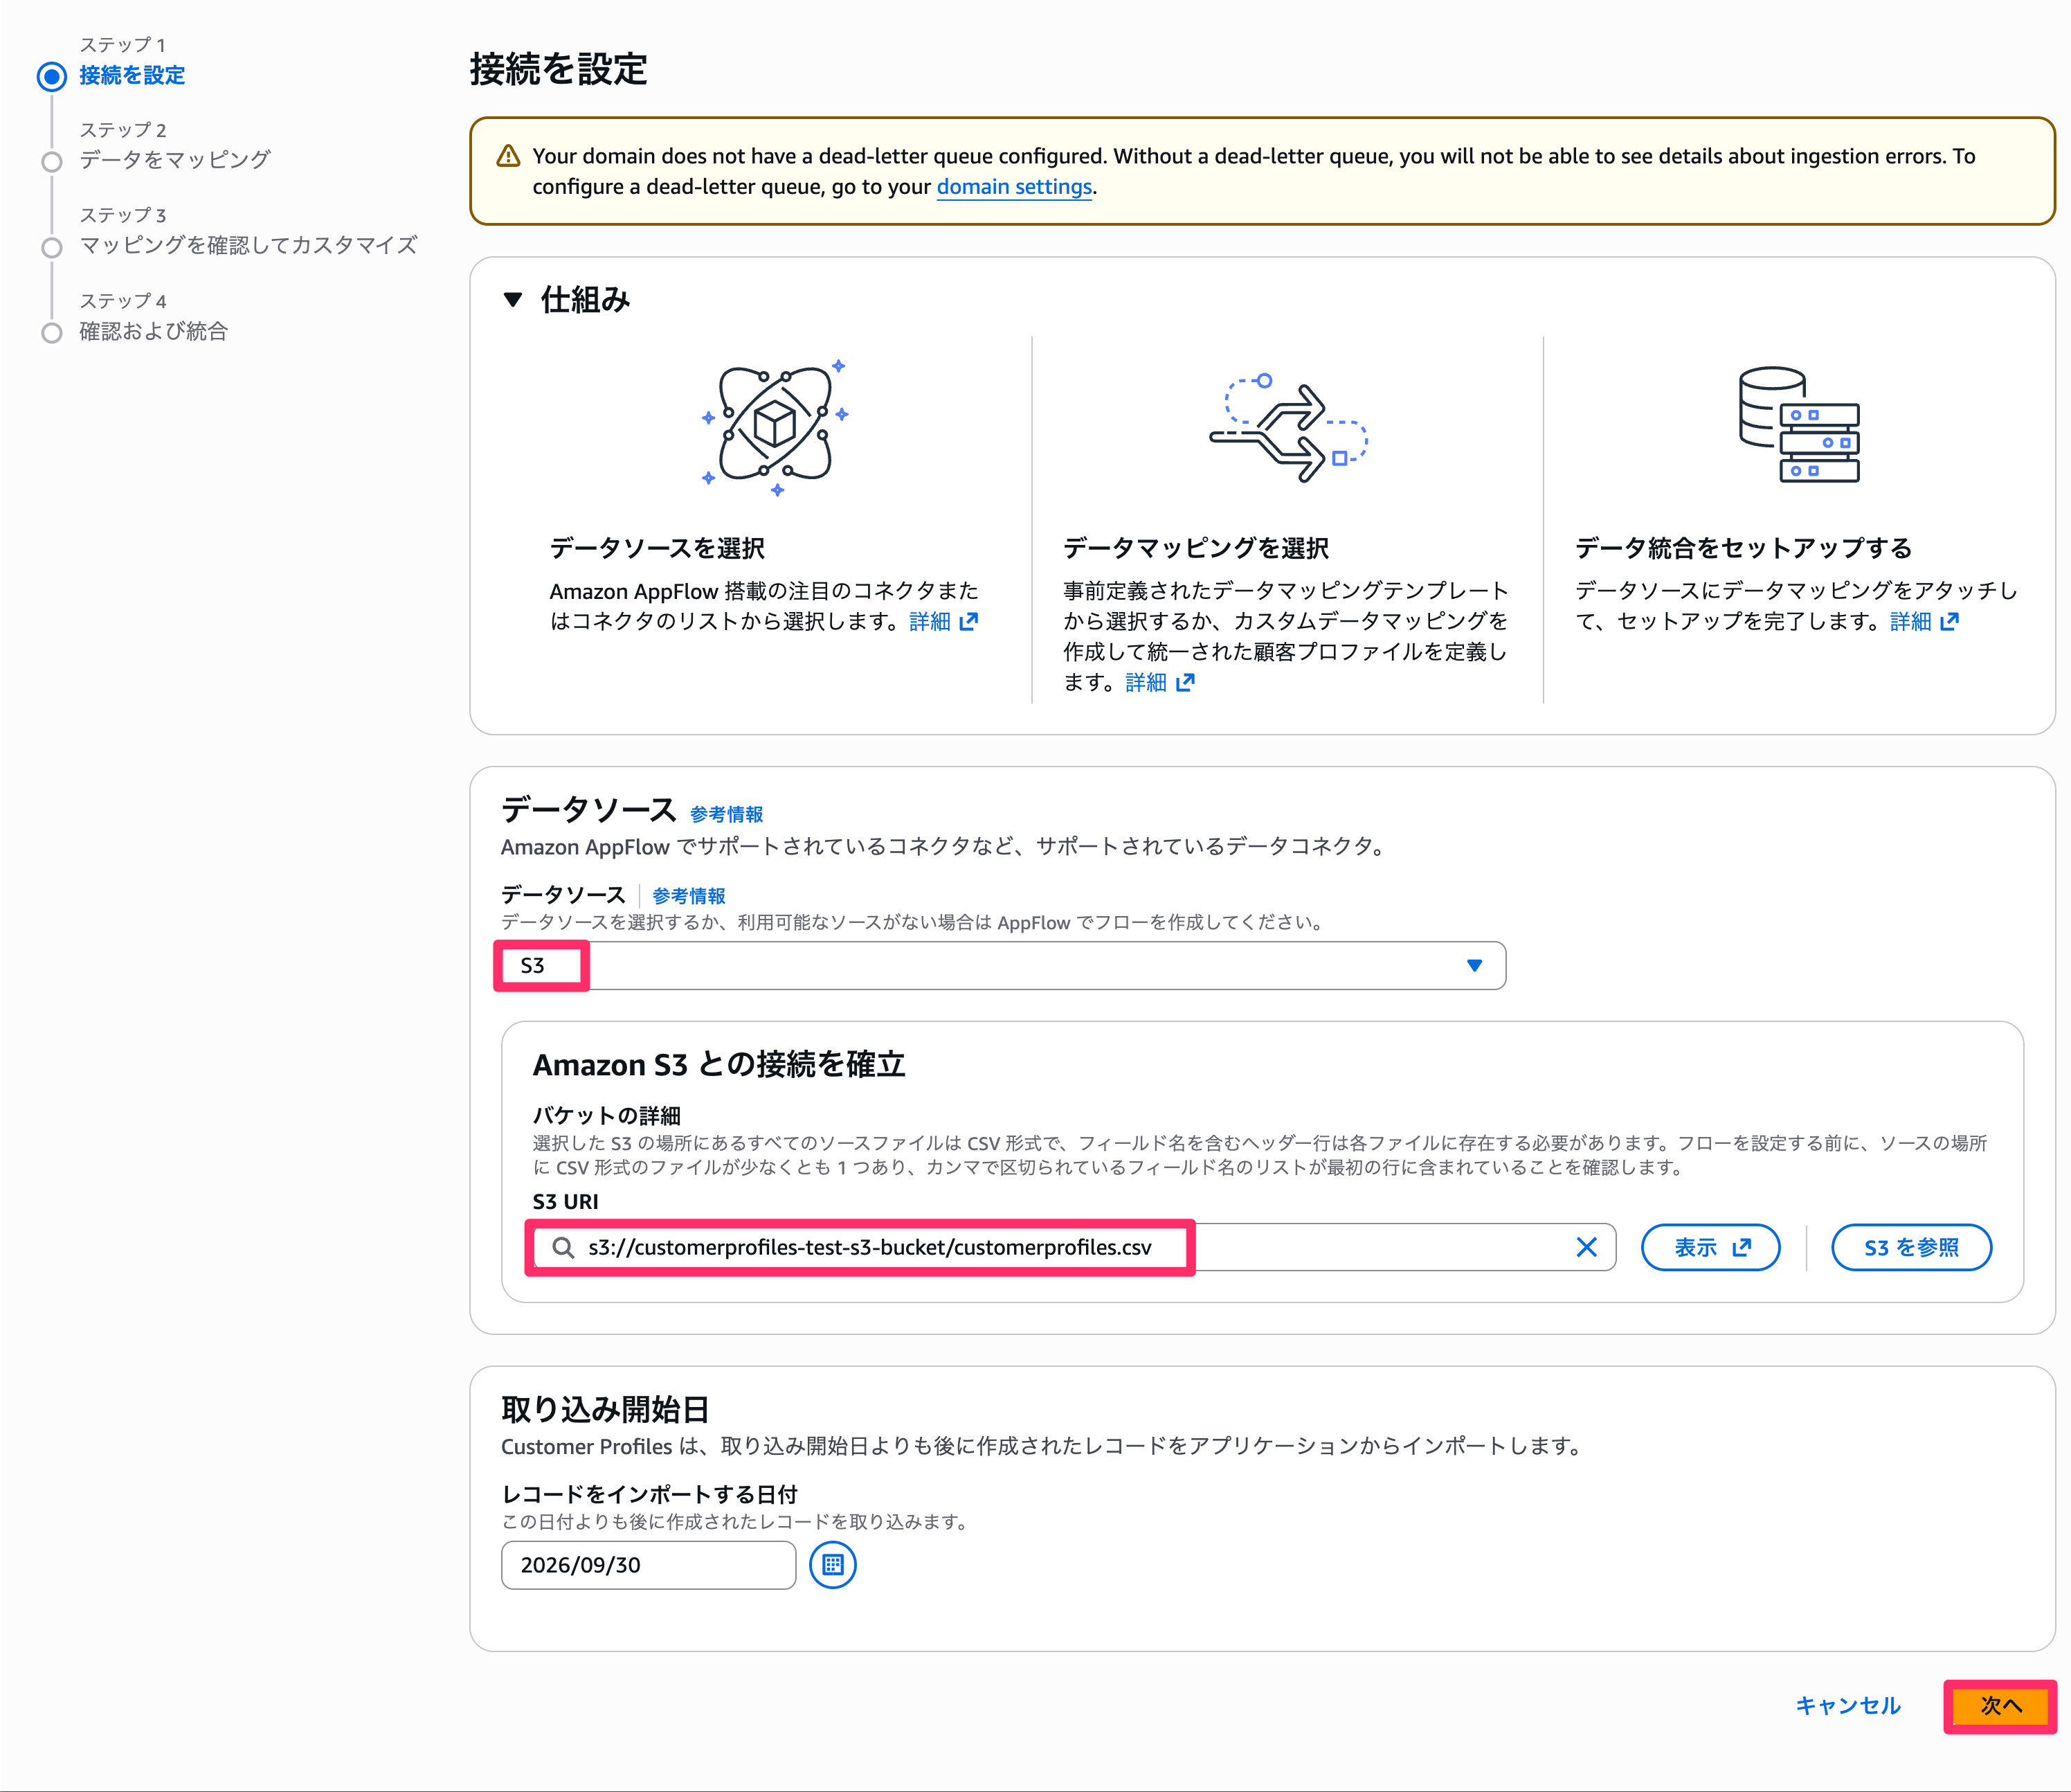Open 参考情報 link beside データソース field label
This screenshot has height=1792, width=2071.
[689, 896]
